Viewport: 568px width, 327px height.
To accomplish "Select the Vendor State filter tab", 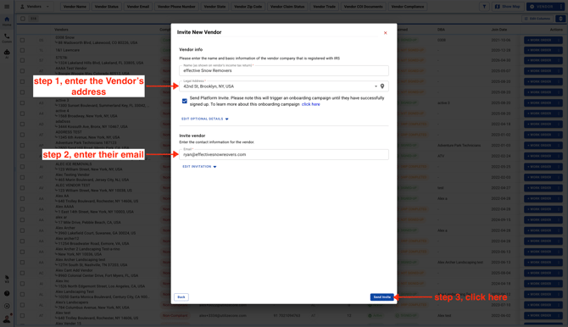I will [x=214, y=7].
